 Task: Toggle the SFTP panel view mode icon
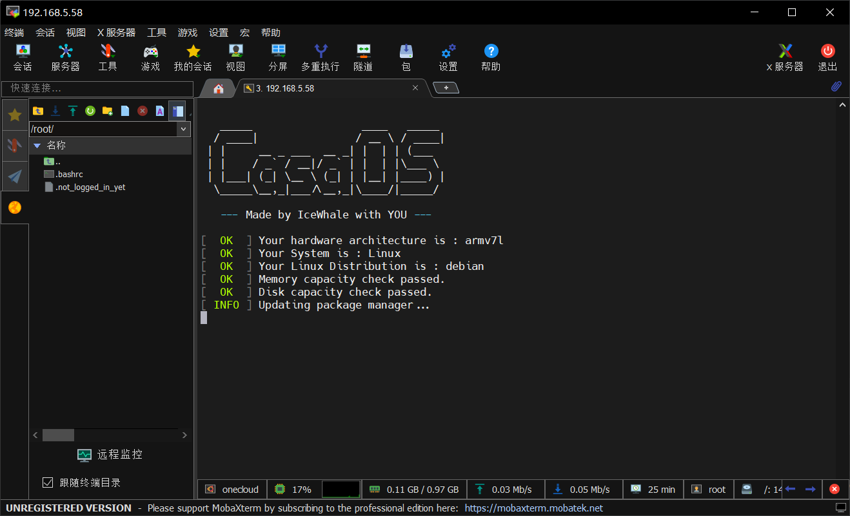177,111
